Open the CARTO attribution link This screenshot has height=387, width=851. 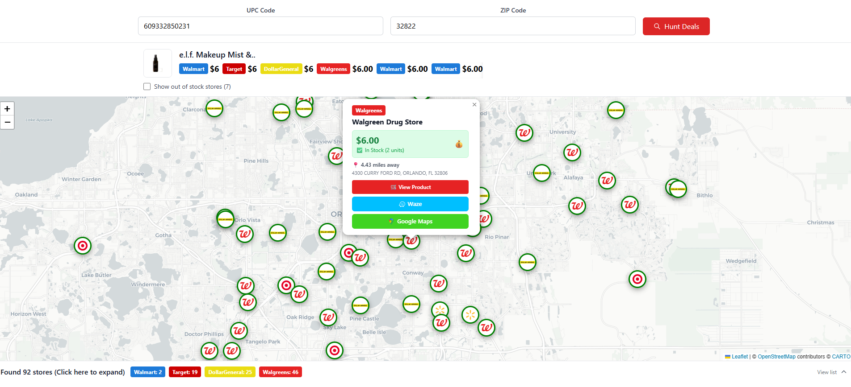[841, 357]
